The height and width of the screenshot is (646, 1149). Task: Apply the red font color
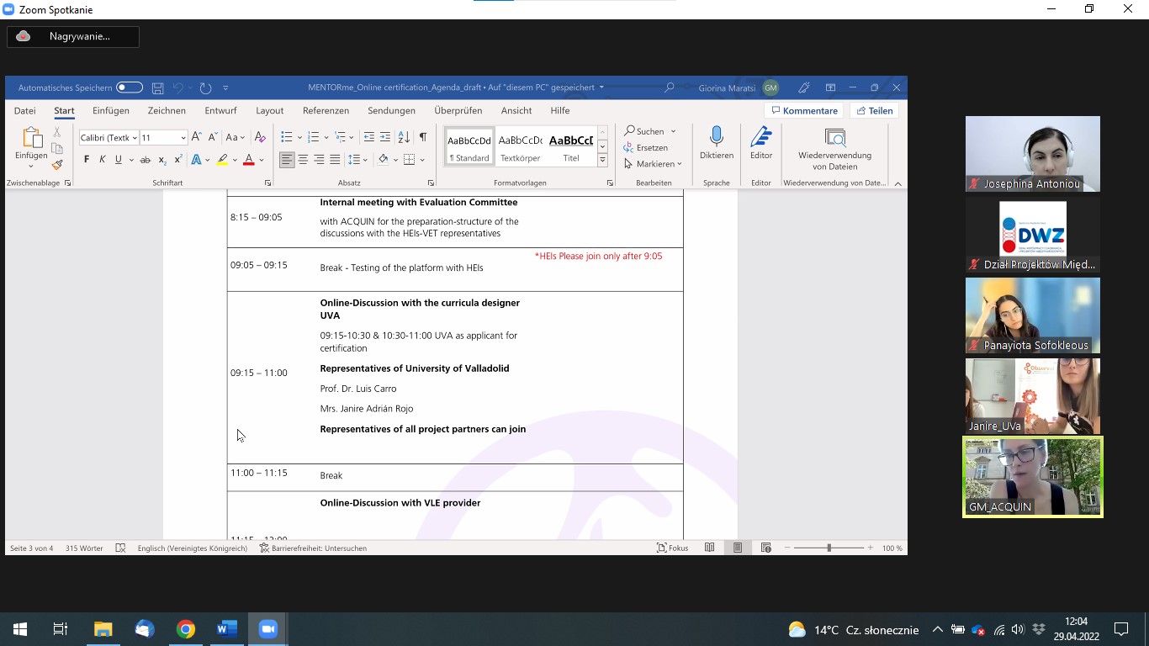click(x=248, y=160)
